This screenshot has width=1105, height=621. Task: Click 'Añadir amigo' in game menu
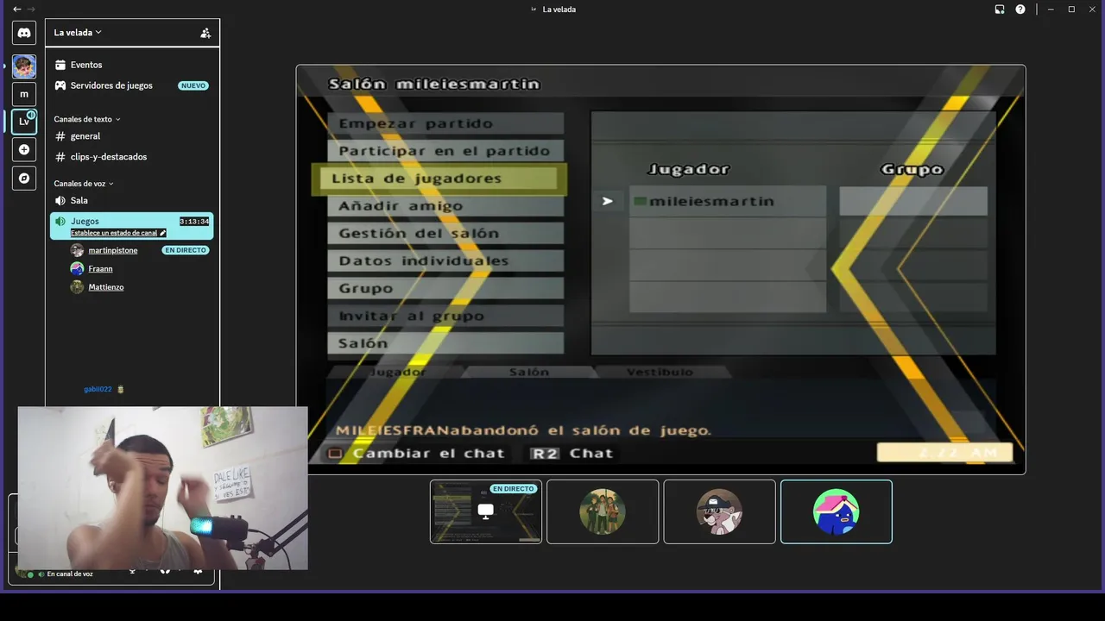click(445, 206)
